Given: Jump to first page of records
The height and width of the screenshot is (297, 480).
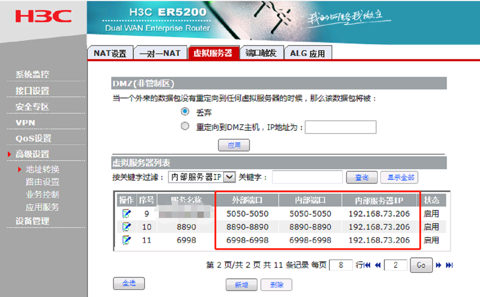Looking at the screenshot, I should click(368, 265).
